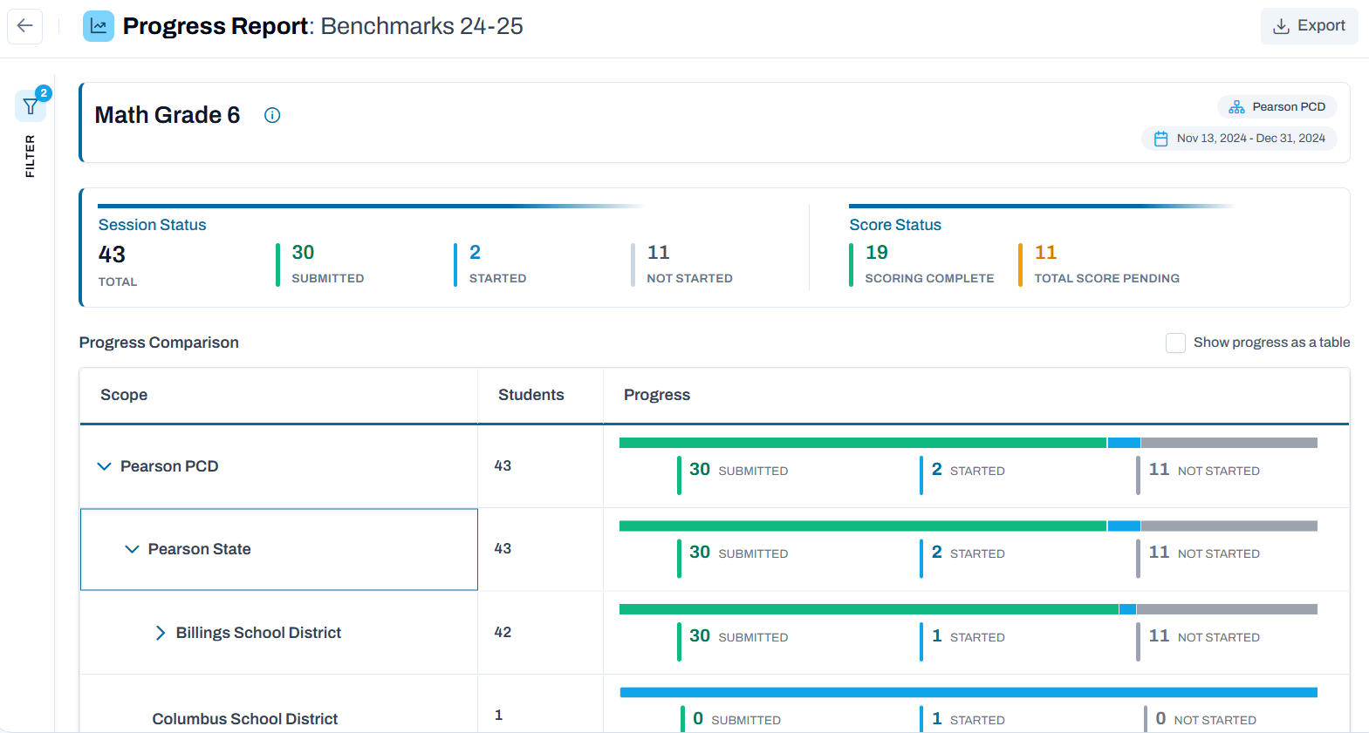Image resolution: width=1369 pixels, height=733 pixels.
Task: Click the Session Status heading
Action: pyautogui.click(x=153, y=225)
